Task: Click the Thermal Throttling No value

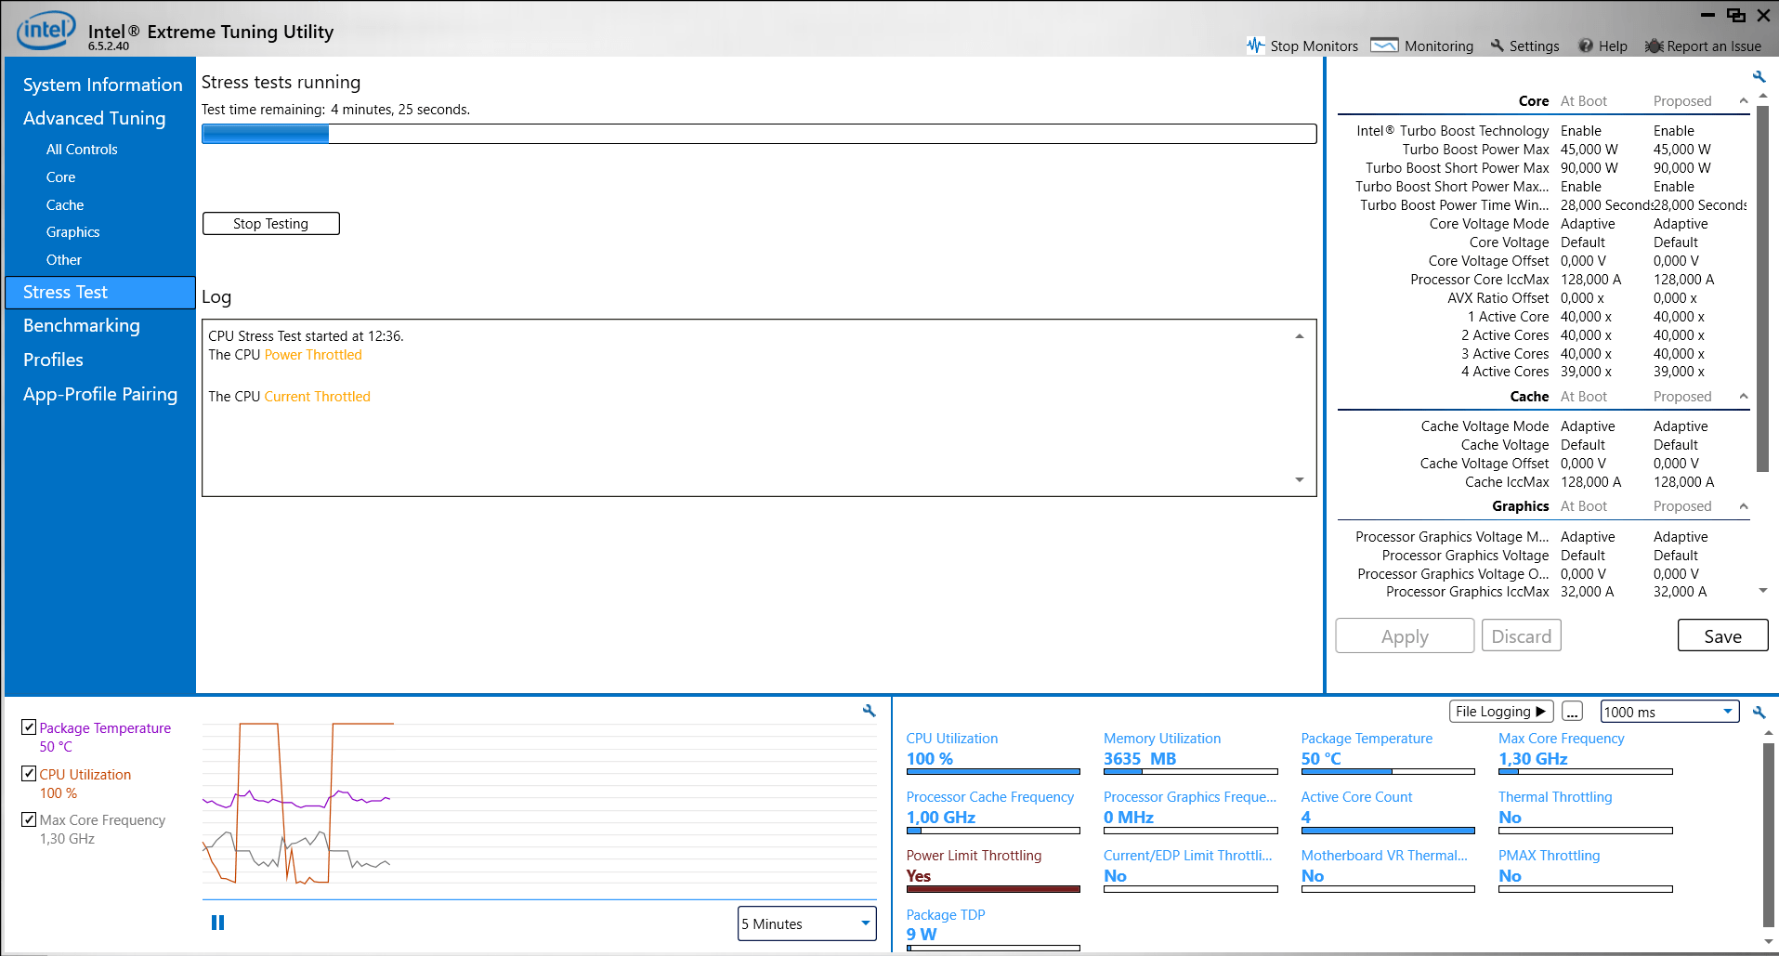Action: pos(1510,818)
